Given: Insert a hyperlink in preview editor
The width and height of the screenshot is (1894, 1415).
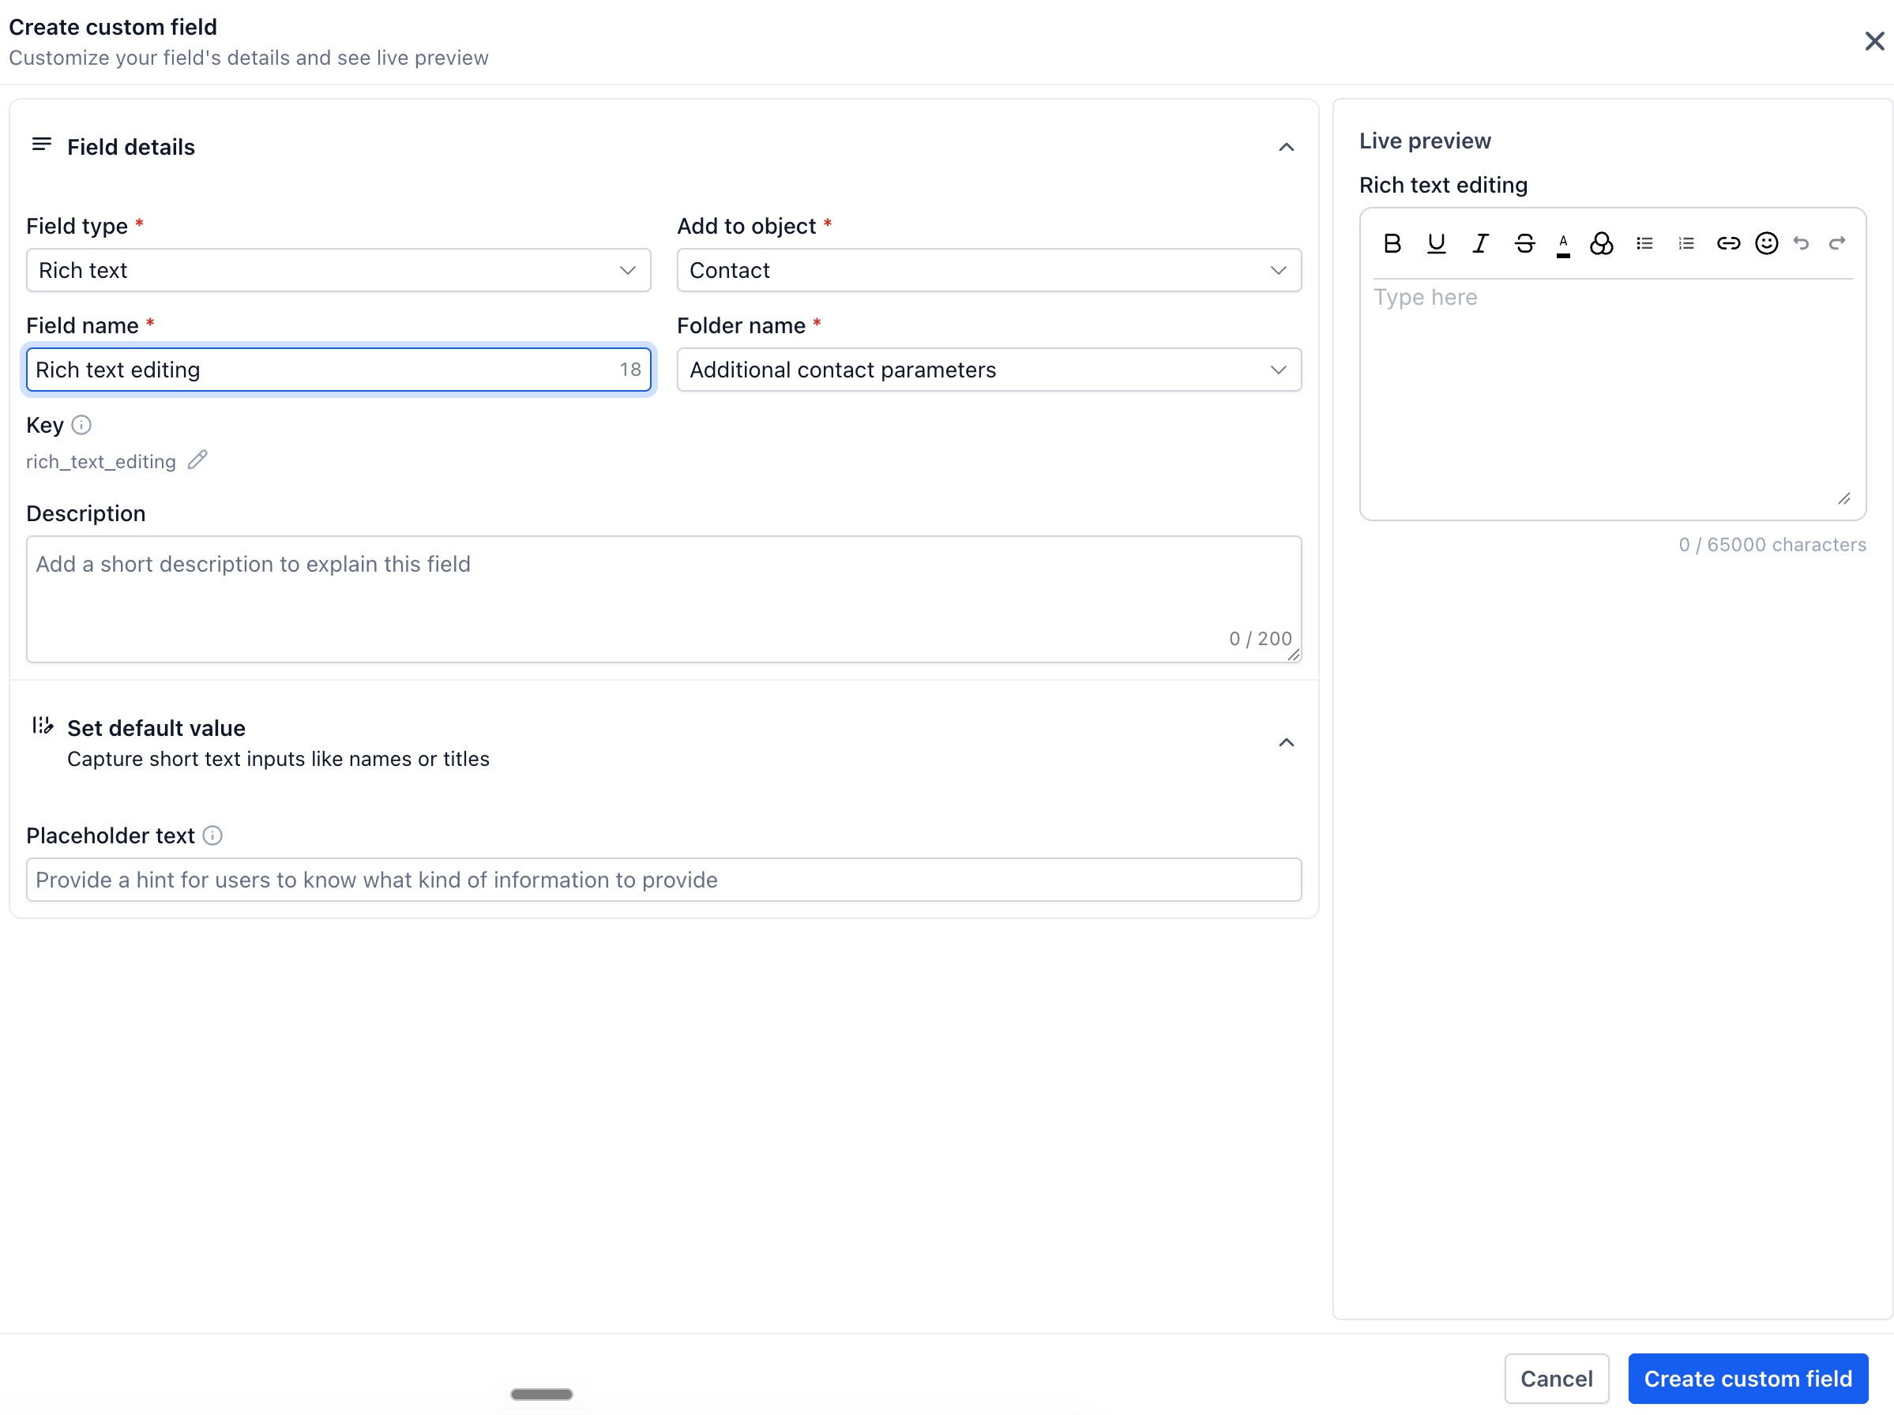Looking at the screenshot, I should (1728, 244).
